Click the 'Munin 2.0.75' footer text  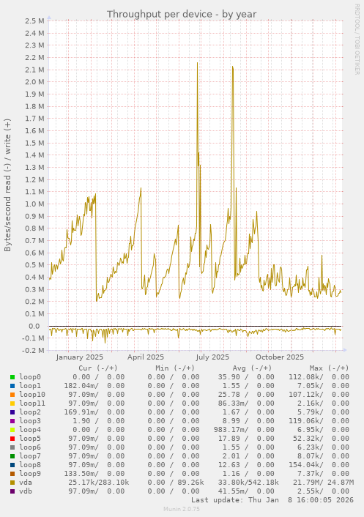click(x=182, y=509)
